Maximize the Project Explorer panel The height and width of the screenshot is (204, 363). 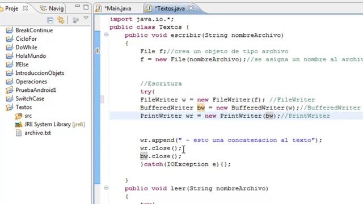point(86,7)
